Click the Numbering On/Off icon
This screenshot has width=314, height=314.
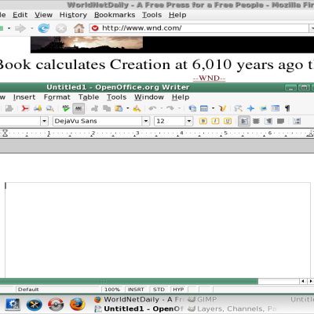coord(297,121)
